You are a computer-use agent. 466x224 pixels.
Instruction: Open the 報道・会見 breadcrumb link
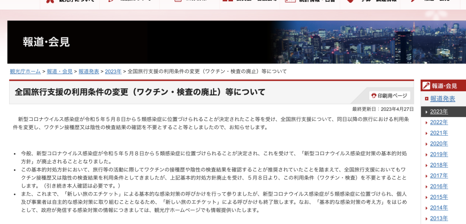[x=60, y=71]
